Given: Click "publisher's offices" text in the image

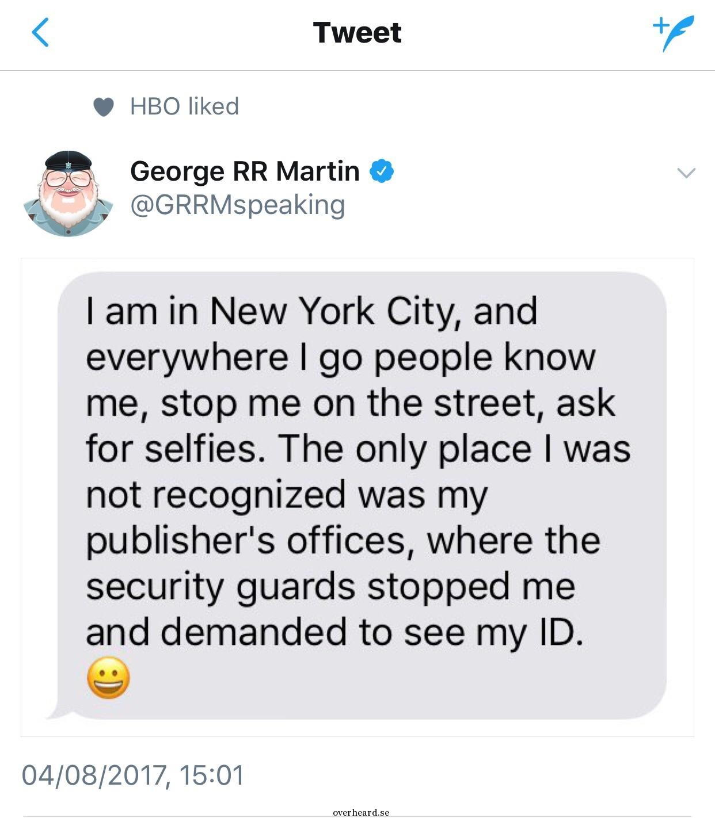Looking at the screenshot, I should (x=246, y=541).
